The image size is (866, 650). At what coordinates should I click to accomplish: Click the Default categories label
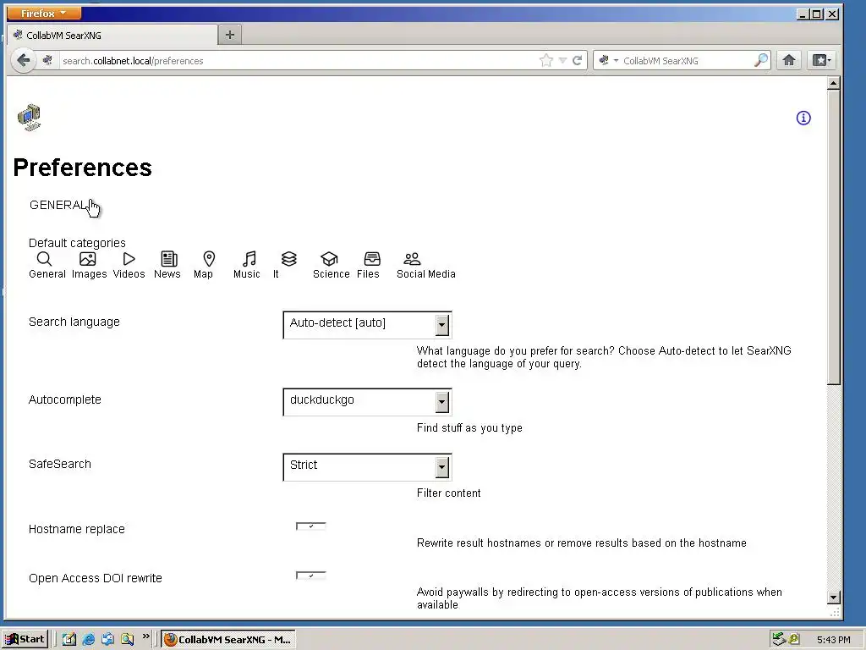pyautogui.click(x=77, y=243)
